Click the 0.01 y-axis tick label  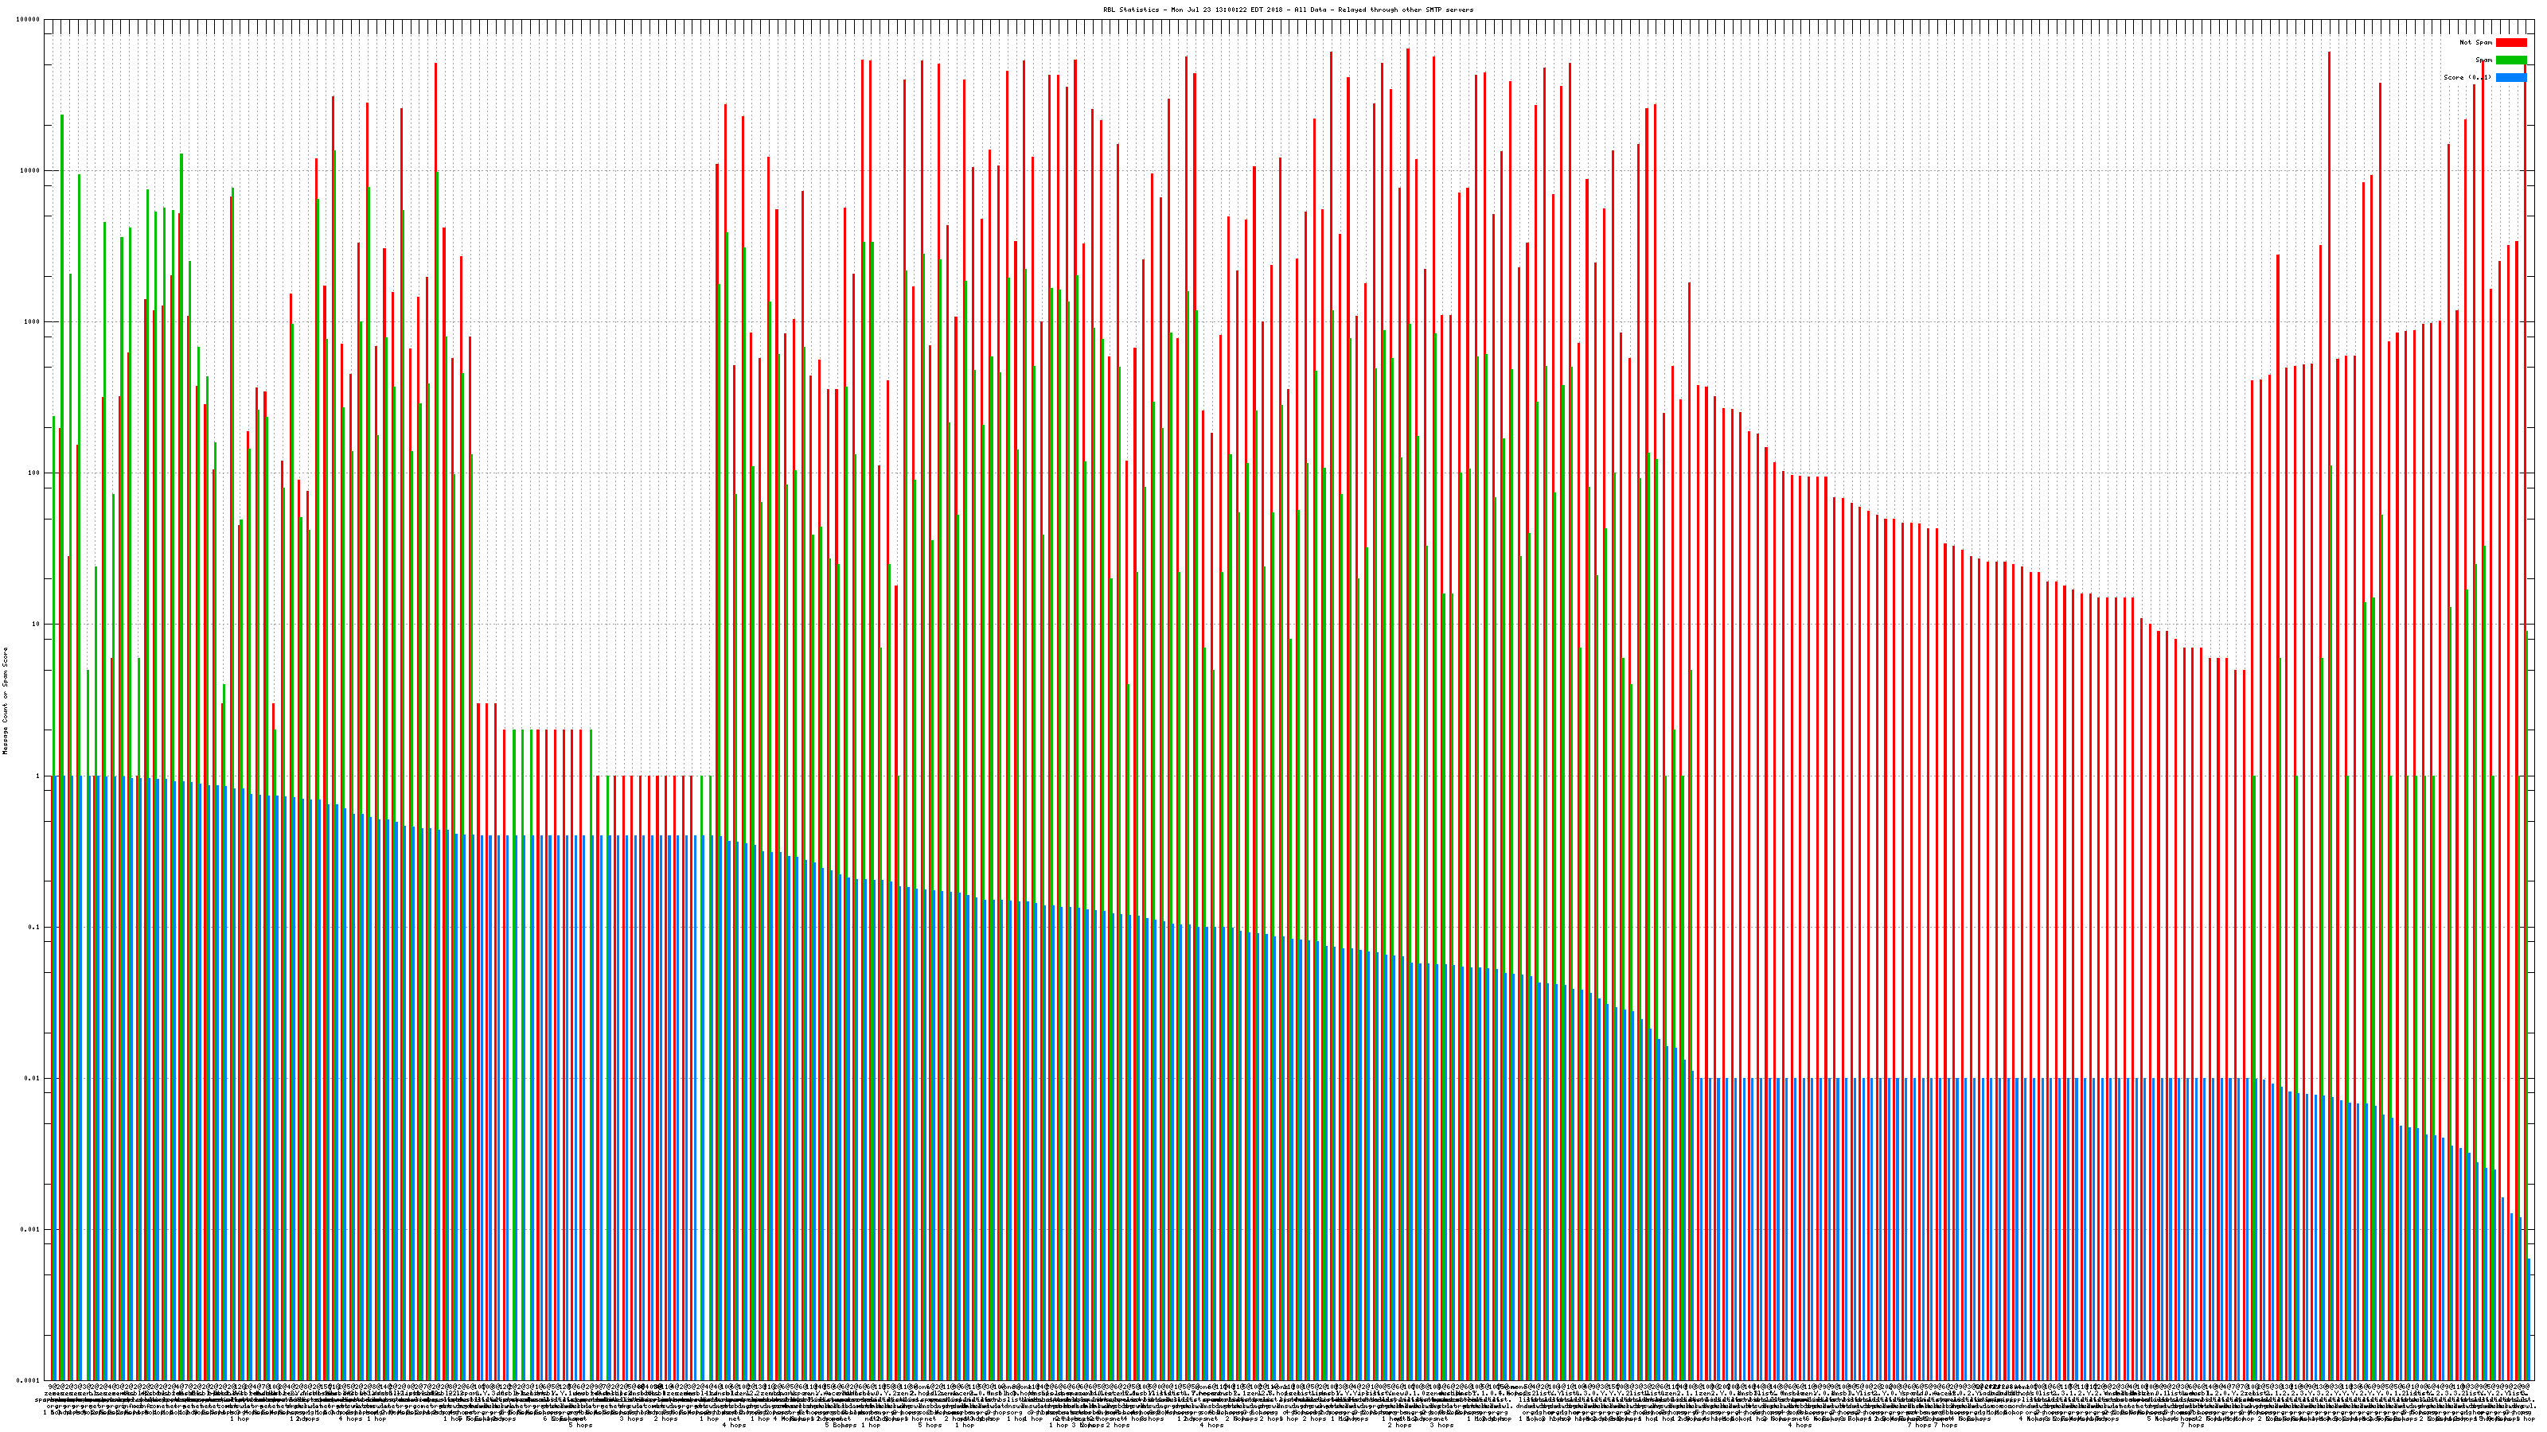point(33,1078)
